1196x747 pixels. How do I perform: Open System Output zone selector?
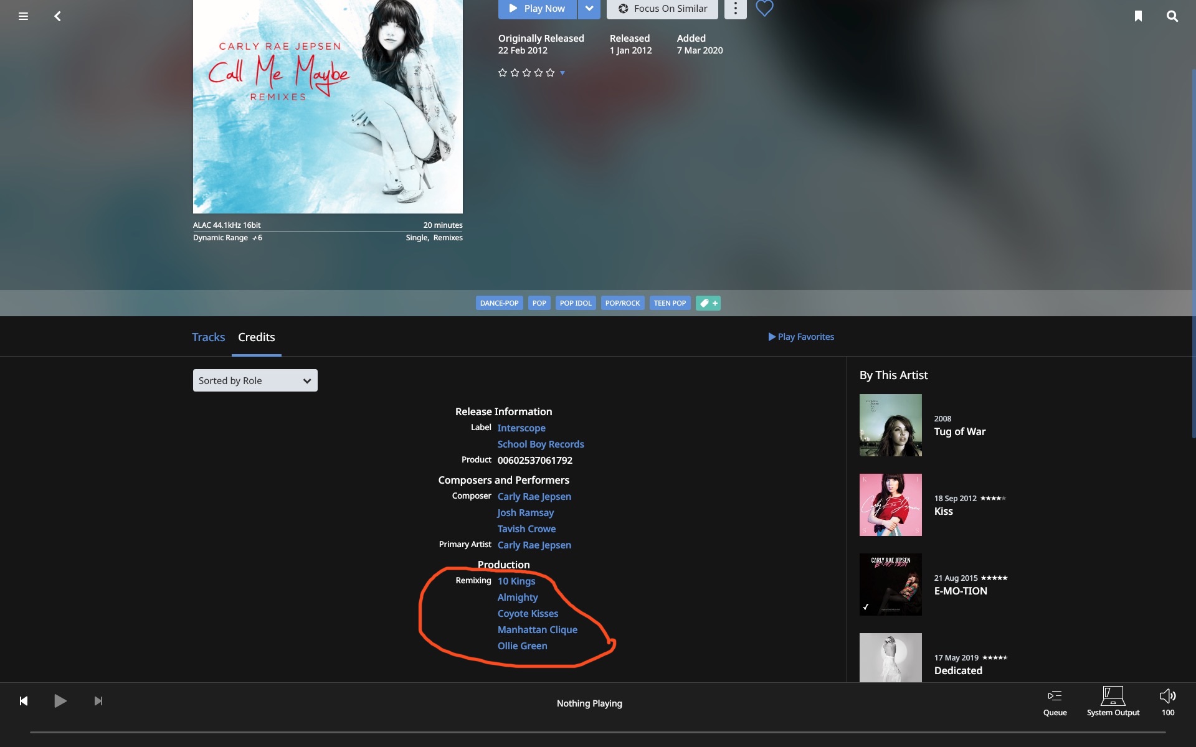(1113, 702)
